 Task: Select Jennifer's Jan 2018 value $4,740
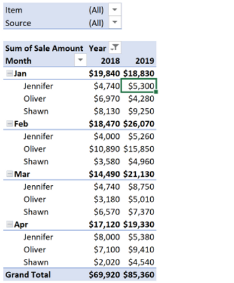107,86
